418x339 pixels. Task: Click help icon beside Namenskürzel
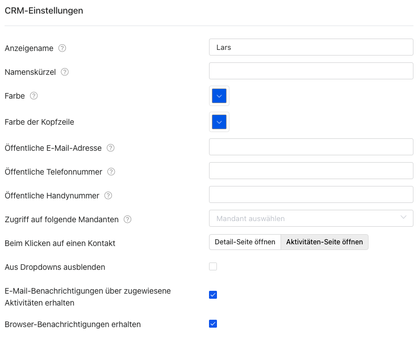tap(65, 72)
